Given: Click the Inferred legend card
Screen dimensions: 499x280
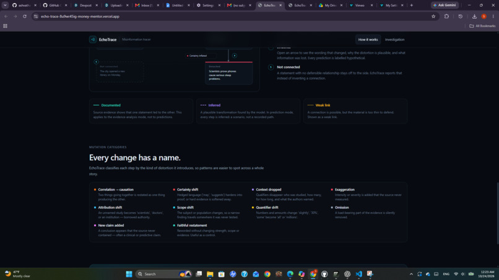Looking at the screenshot, I should click(x=248, y=111).
